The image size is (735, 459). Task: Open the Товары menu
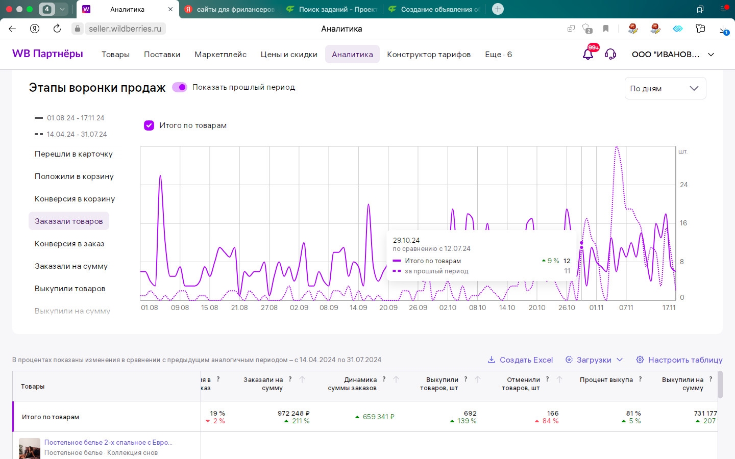tap(115, 55)
